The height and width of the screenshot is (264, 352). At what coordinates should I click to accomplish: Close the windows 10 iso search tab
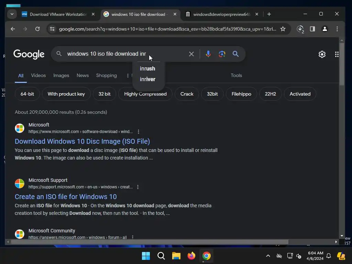[175, 14]
